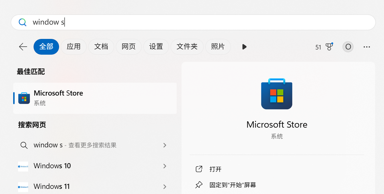Switch to the 应用 filter tab
Screen dimensions: 384x194
point(74,47)
